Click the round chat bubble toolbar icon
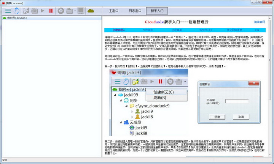Image resolution: width=274 pixels, height=164 pixels. [x=61, y=11]
